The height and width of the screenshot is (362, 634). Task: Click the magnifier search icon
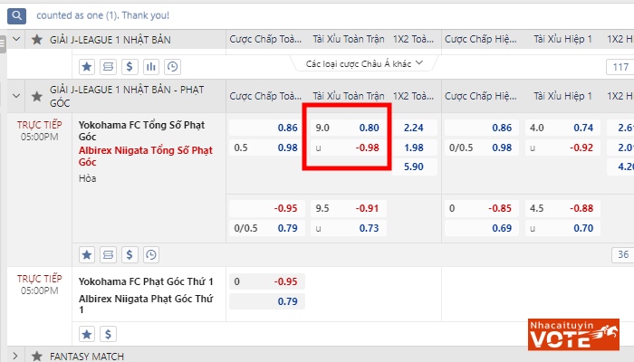click(x=16, y=15)
